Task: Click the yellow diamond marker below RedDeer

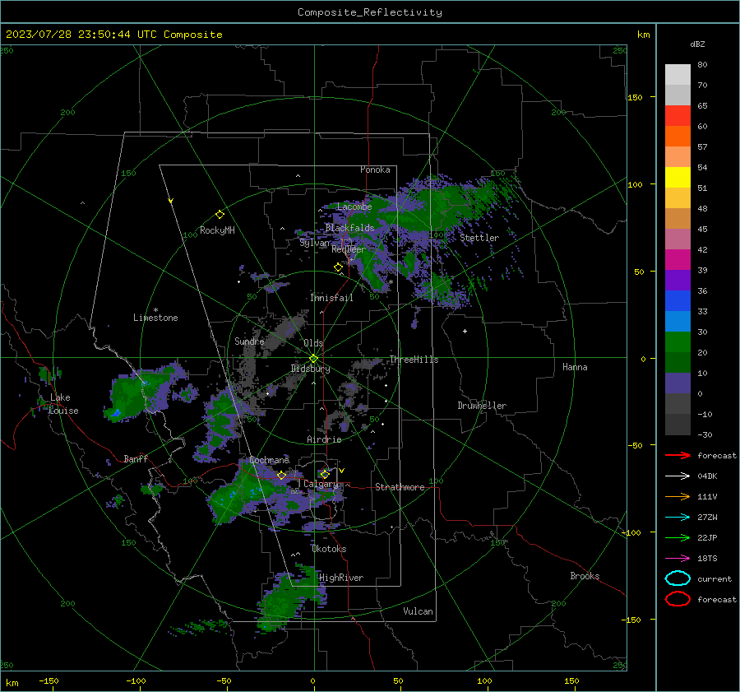Action: pyautogui.click(x=338, y=267)
